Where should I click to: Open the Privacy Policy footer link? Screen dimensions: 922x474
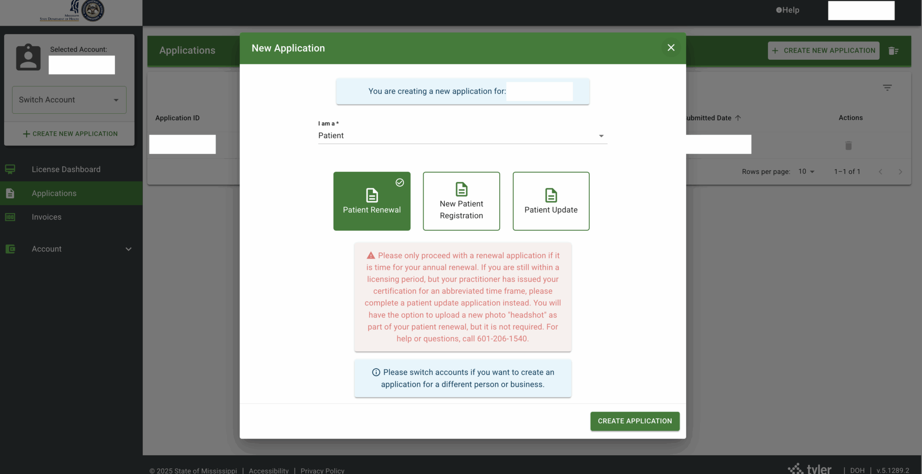pos(322,470)
